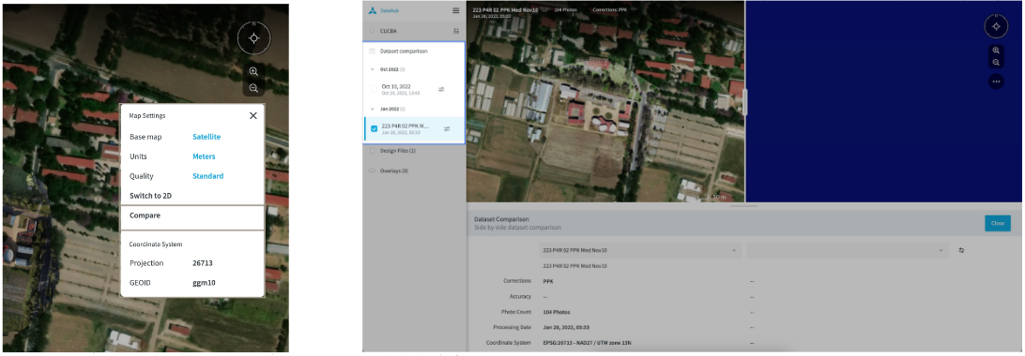
Task: Open the three-dots map options button
Action: coord(996,82)
